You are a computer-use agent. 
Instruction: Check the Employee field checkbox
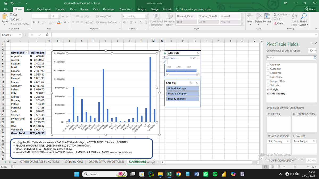(x=268, y=73)
